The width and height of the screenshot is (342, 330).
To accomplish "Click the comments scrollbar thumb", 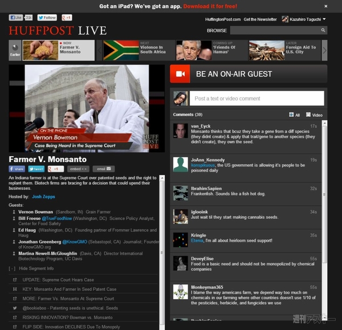I will pos(324,194).
